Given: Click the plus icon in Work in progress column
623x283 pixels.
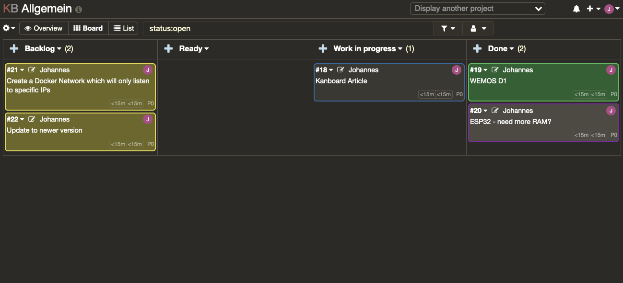Looking at the screenshot, I should pos(323,48).
